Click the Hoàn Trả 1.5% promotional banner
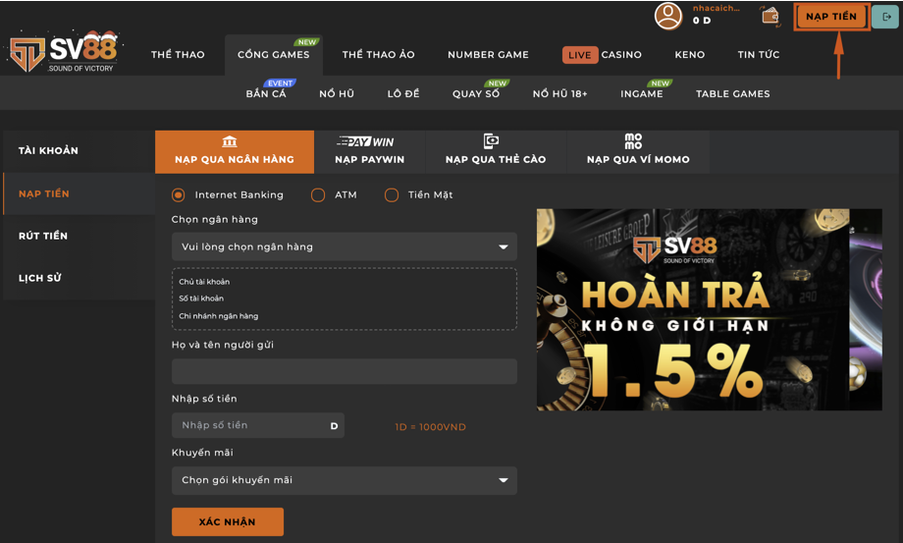Screen dimensions: 903x543 pyautogui.click(x=710, y=309)
